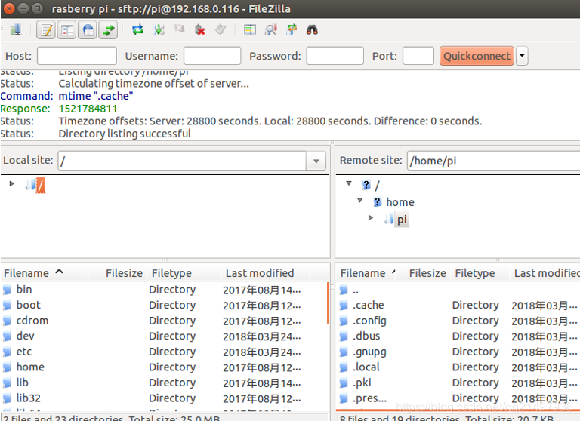
Task: Click Remote site path field
Action: [493, 161]
